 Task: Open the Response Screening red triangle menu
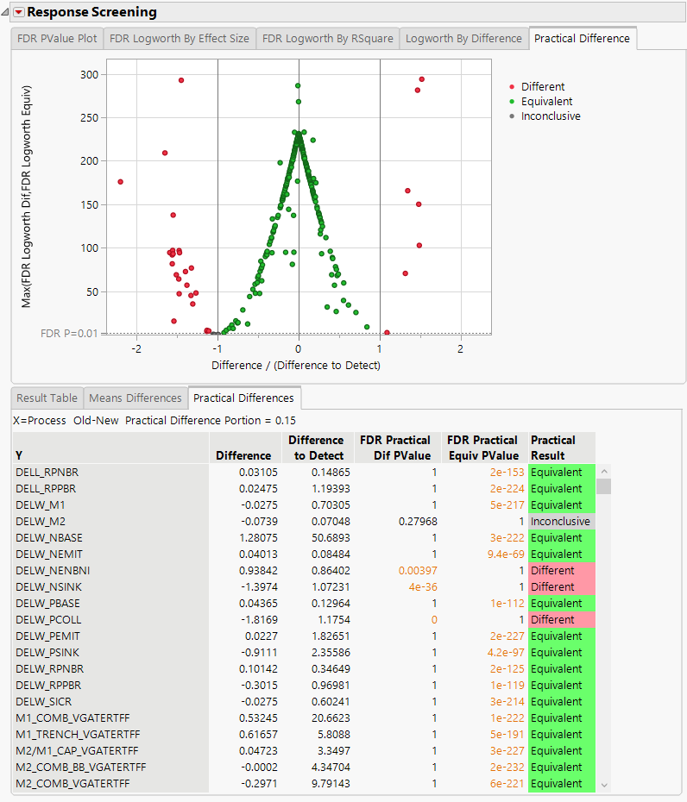tap(19, 12)
